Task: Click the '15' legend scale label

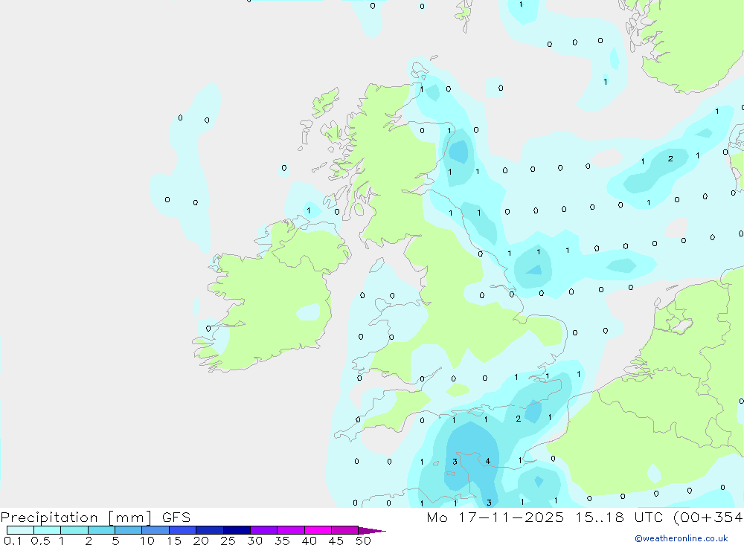Action: pos(174,541)
